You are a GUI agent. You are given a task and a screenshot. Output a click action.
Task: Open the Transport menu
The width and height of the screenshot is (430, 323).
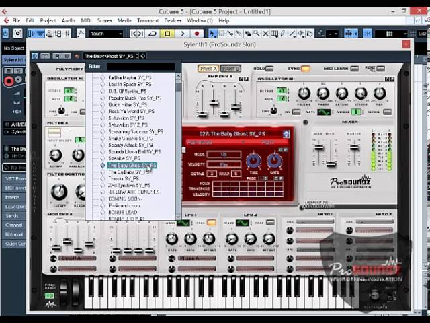click(149, 20)
